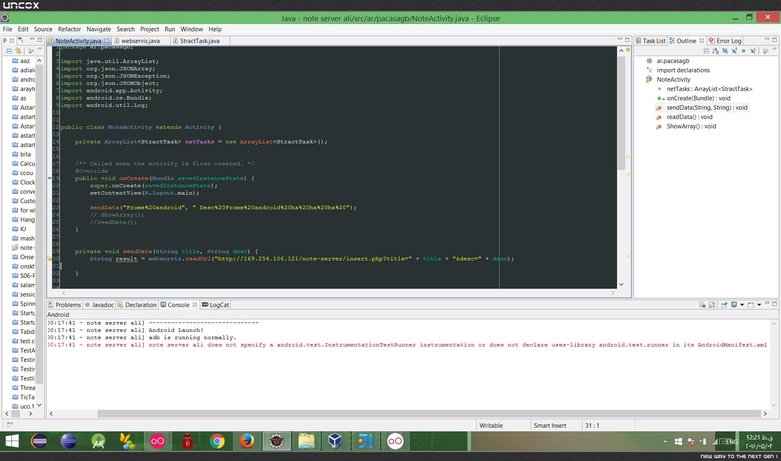Minimize the editor area panel
781x461 pixels.
(x=620, y=39)
